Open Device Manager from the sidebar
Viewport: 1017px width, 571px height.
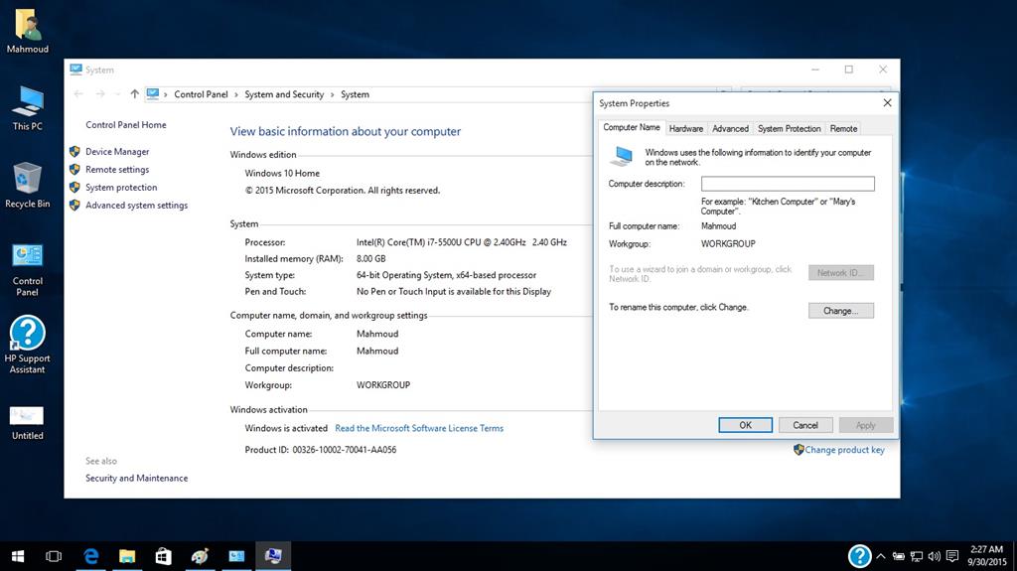(x=117, y=151)
